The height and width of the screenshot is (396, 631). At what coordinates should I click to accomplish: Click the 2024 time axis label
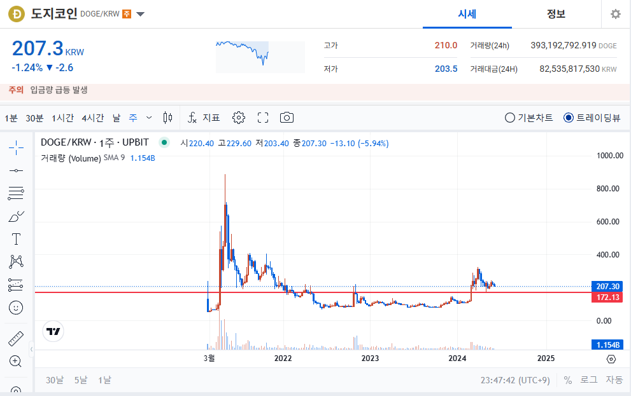tap(458, 358)
